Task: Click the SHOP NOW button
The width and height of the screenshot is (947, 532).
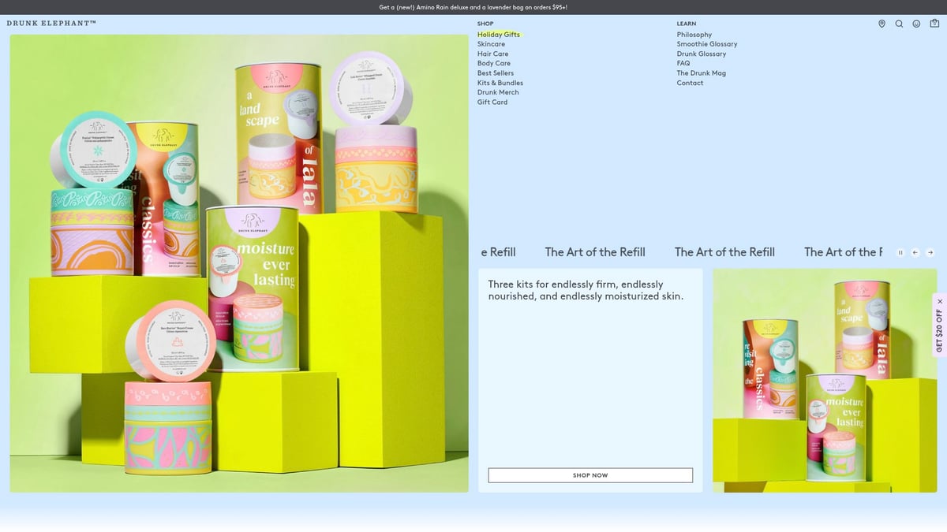Action: [x=590, y=475]
